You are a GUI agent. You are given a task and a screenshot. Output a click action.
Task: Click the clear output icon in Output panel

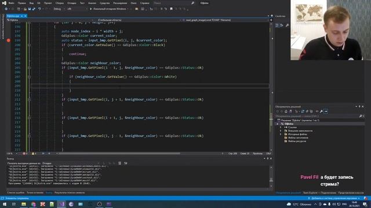coord(120,163)
